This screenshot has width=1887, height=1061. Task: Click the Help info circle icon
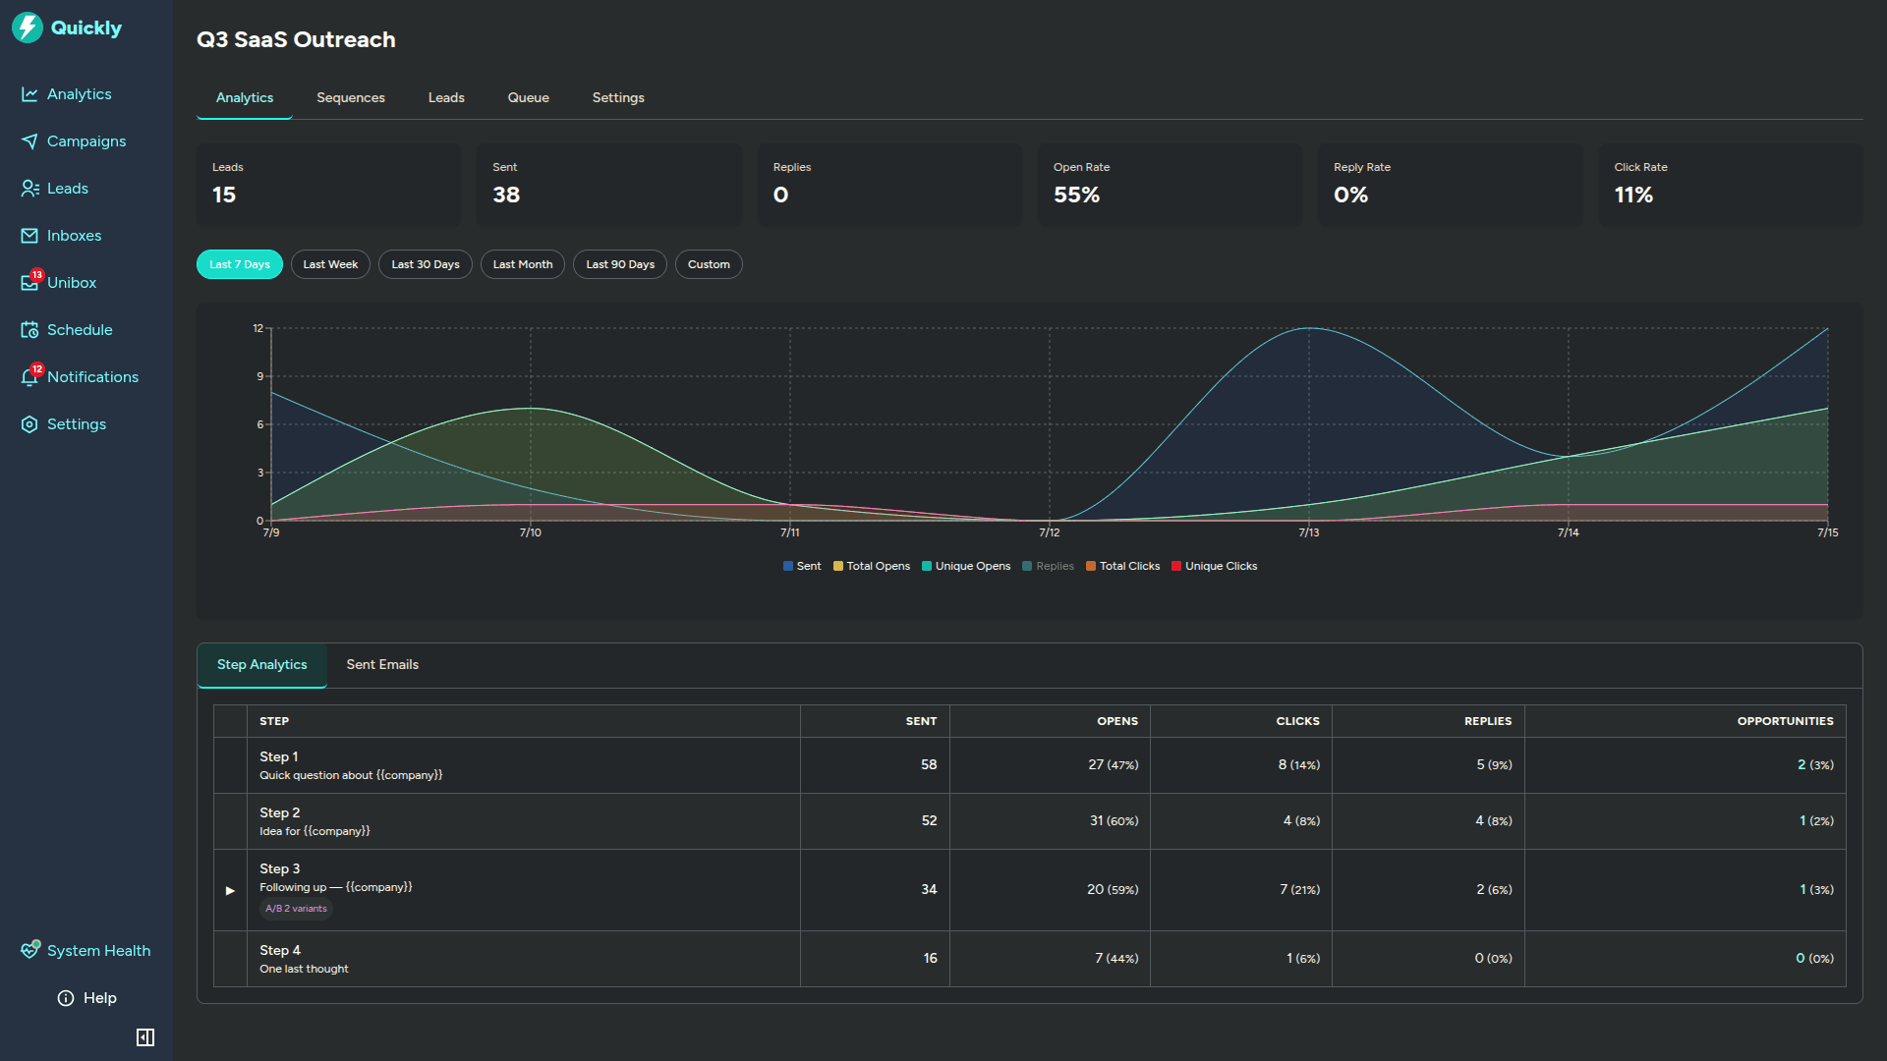(66, 998)
